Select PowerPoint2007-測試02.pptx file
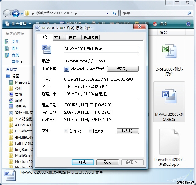196x185 pixels. tap(169, 147)
